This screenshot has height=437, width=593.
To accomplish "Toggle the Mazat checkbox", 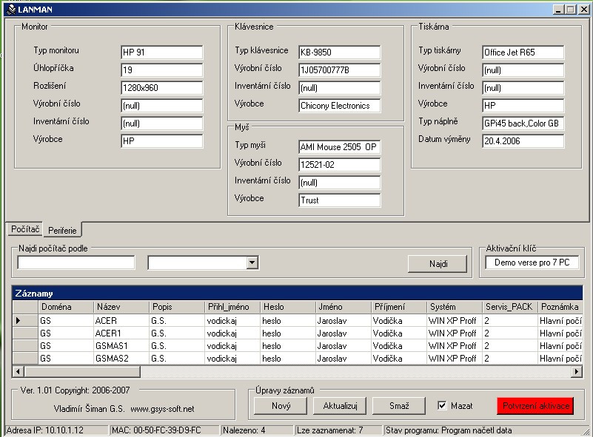I will pyautogui.click(x=441, y=405).
